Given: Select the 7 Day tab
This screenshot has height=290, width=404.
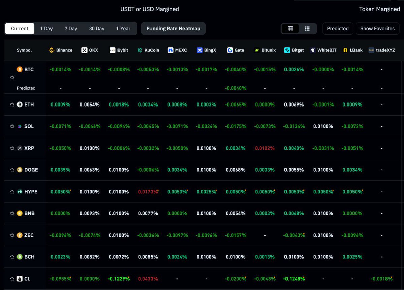Looking at the screenshot, I should (71, 29).
